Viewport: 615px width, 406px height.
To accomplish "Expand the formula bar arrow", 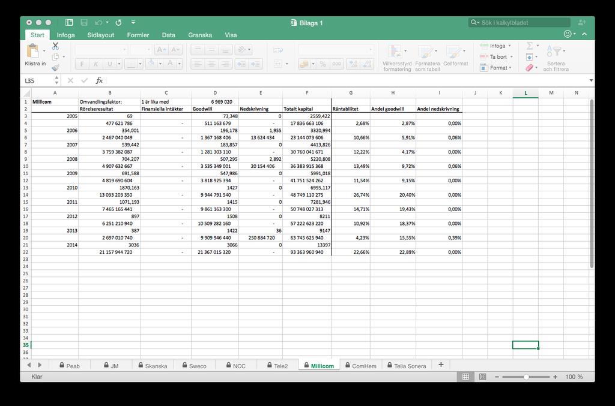I will [591, 80].
